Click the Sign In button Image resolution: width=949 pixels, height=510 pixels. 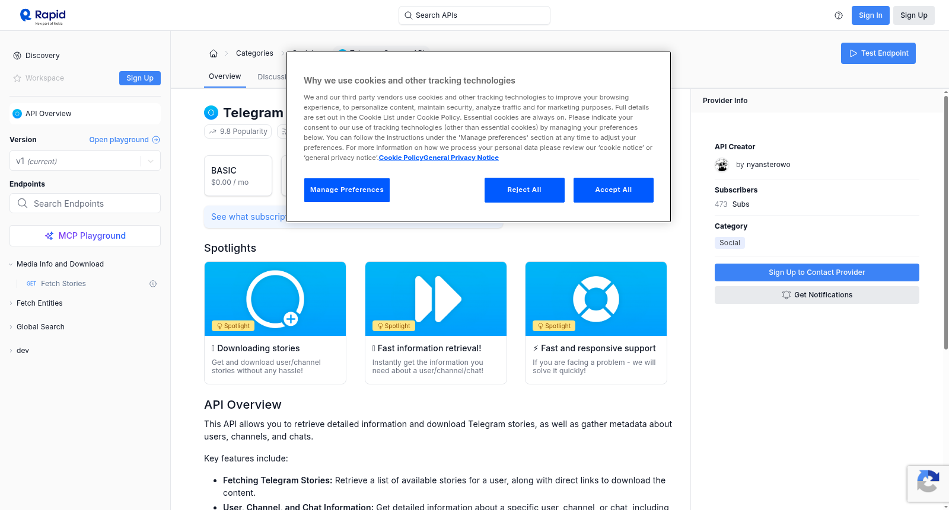point(871,15)
